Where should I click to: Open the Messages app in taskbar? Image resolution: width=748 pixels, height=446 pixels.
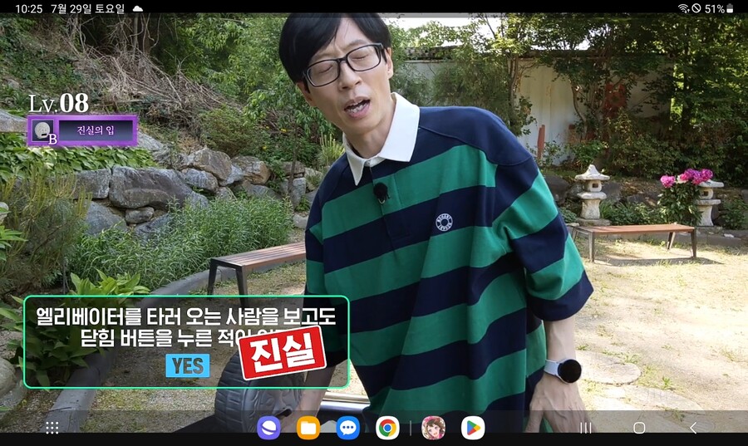348,428
